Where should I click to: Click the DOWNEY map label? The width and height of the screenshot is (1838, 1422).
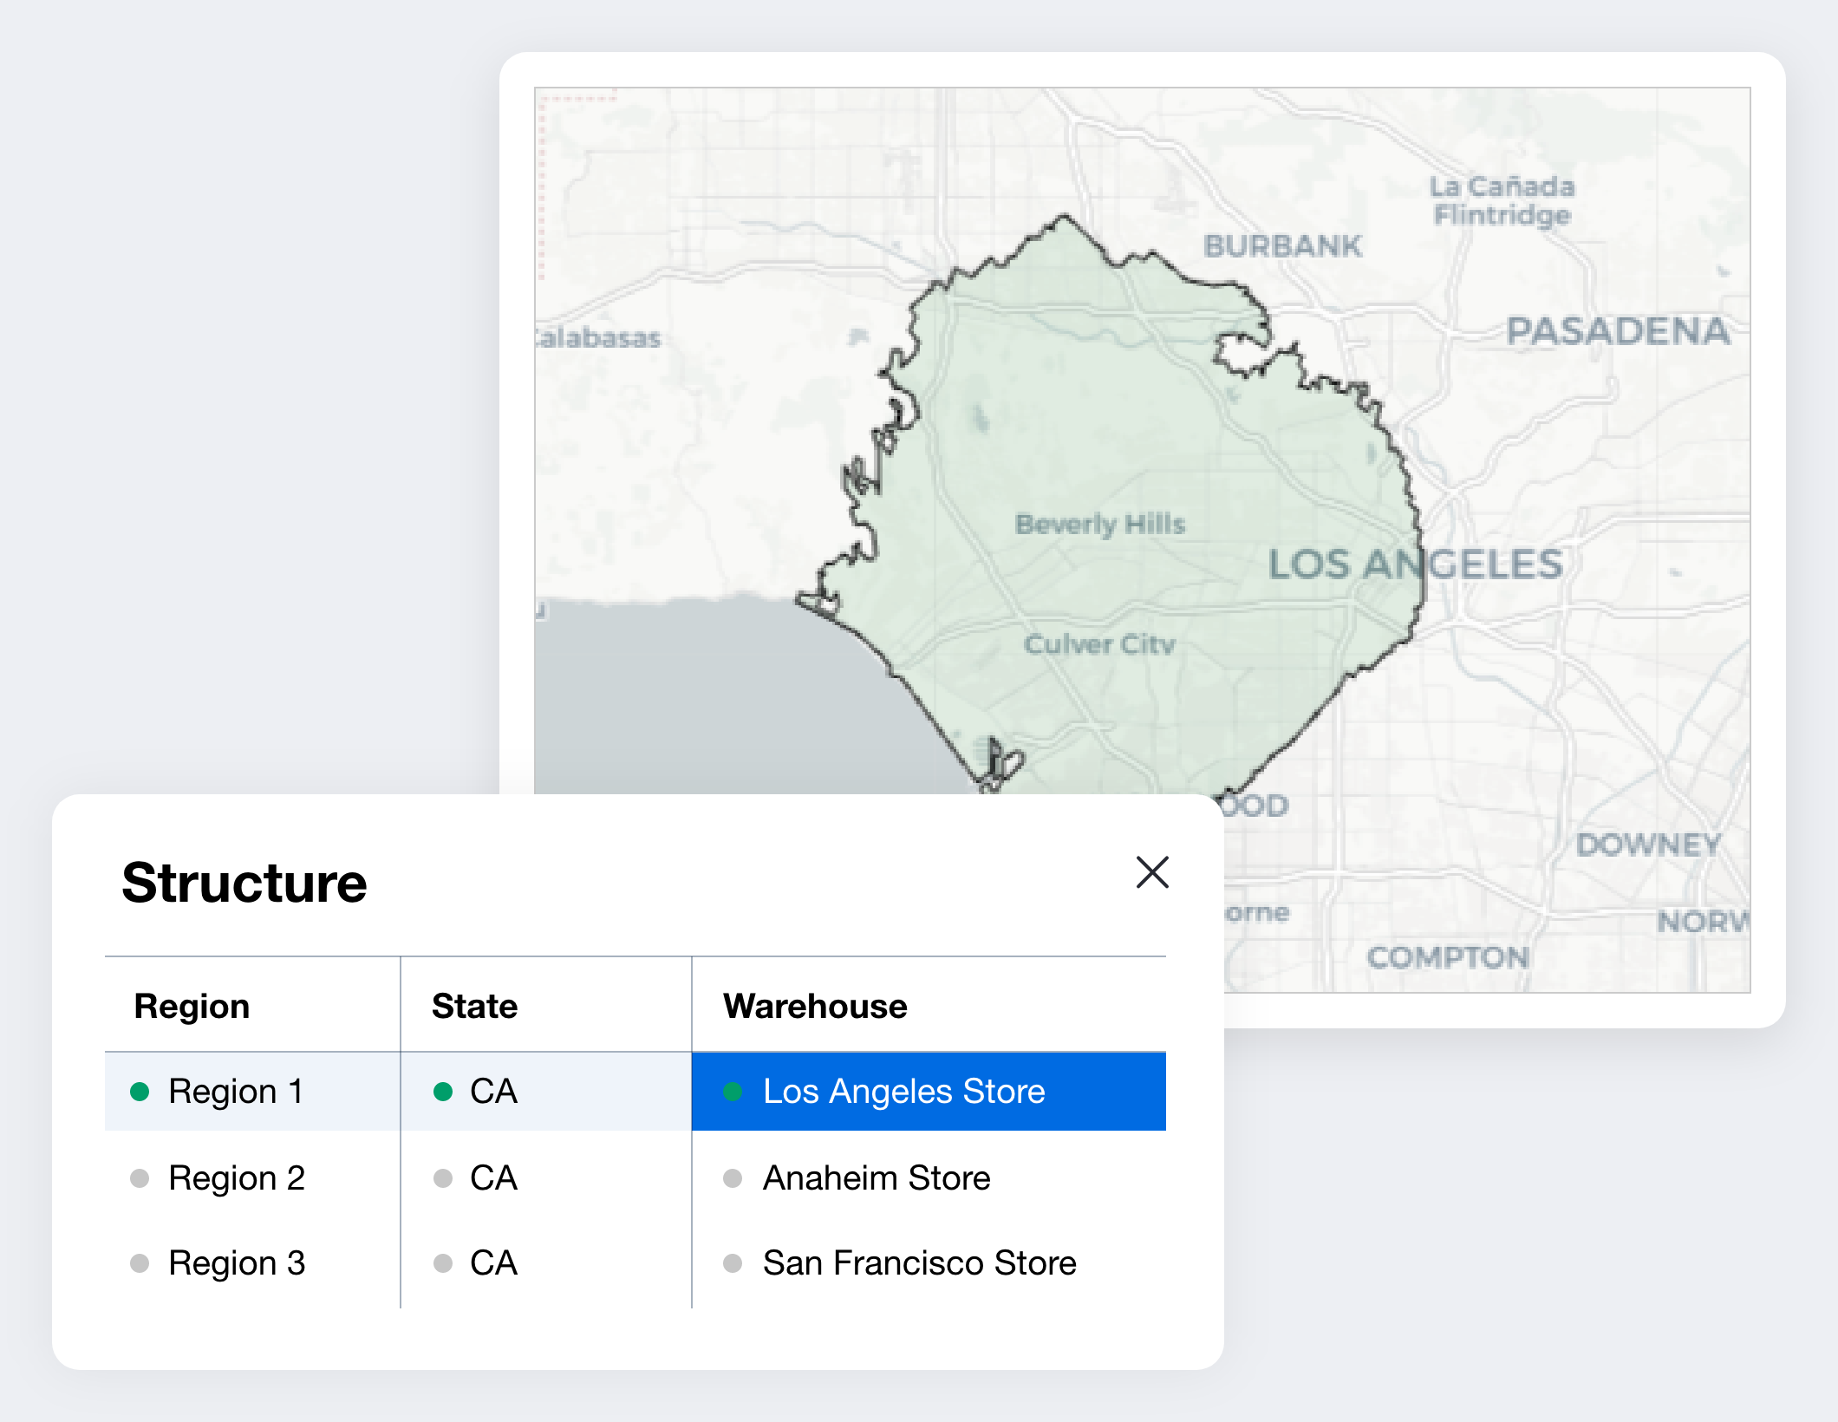pyautogui.click(x=1648, y=845)
